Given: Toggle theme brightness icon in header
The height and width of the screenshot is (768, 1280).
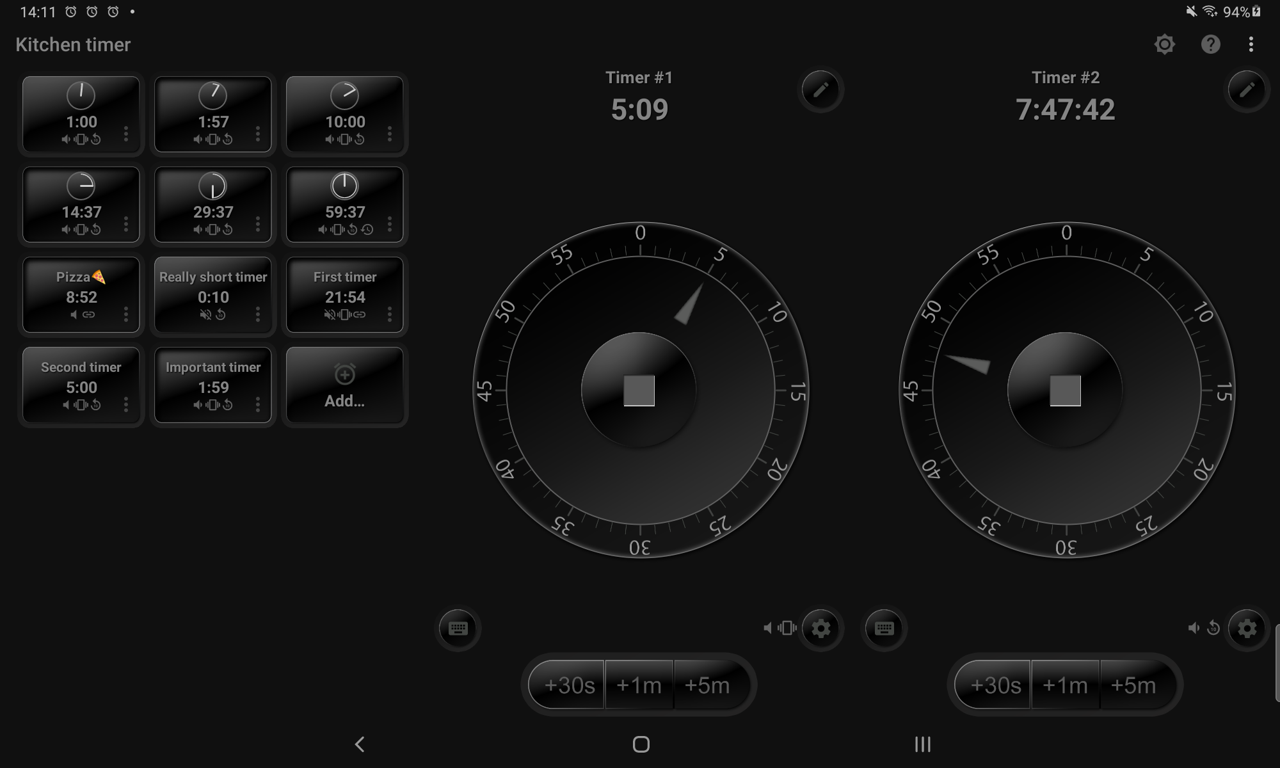Looking at the screenshot, I should pyautogui.click(x=1164, y=44).
